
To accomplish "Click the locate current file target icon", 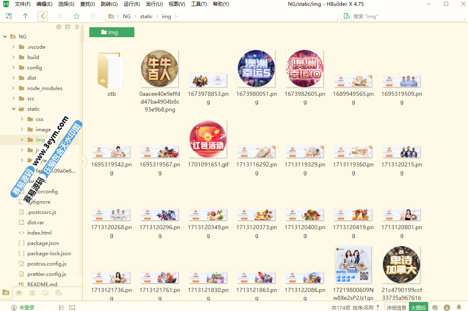I will tap(59, 27).
